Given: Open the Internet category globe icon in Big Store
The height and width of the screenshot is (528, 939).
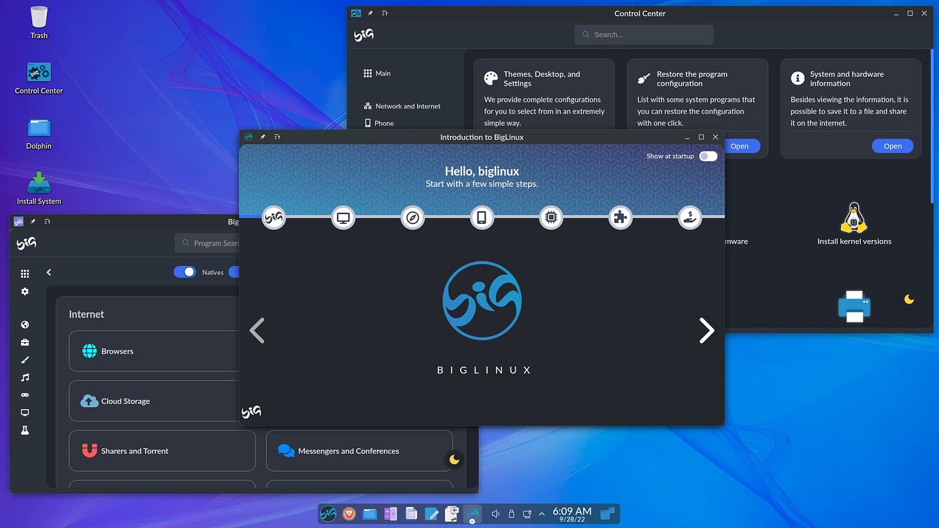Looking at the screenshot, I should (x=24, y=325).
